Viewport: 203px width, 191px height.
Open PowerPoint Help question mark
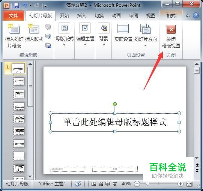pos(196,15)
